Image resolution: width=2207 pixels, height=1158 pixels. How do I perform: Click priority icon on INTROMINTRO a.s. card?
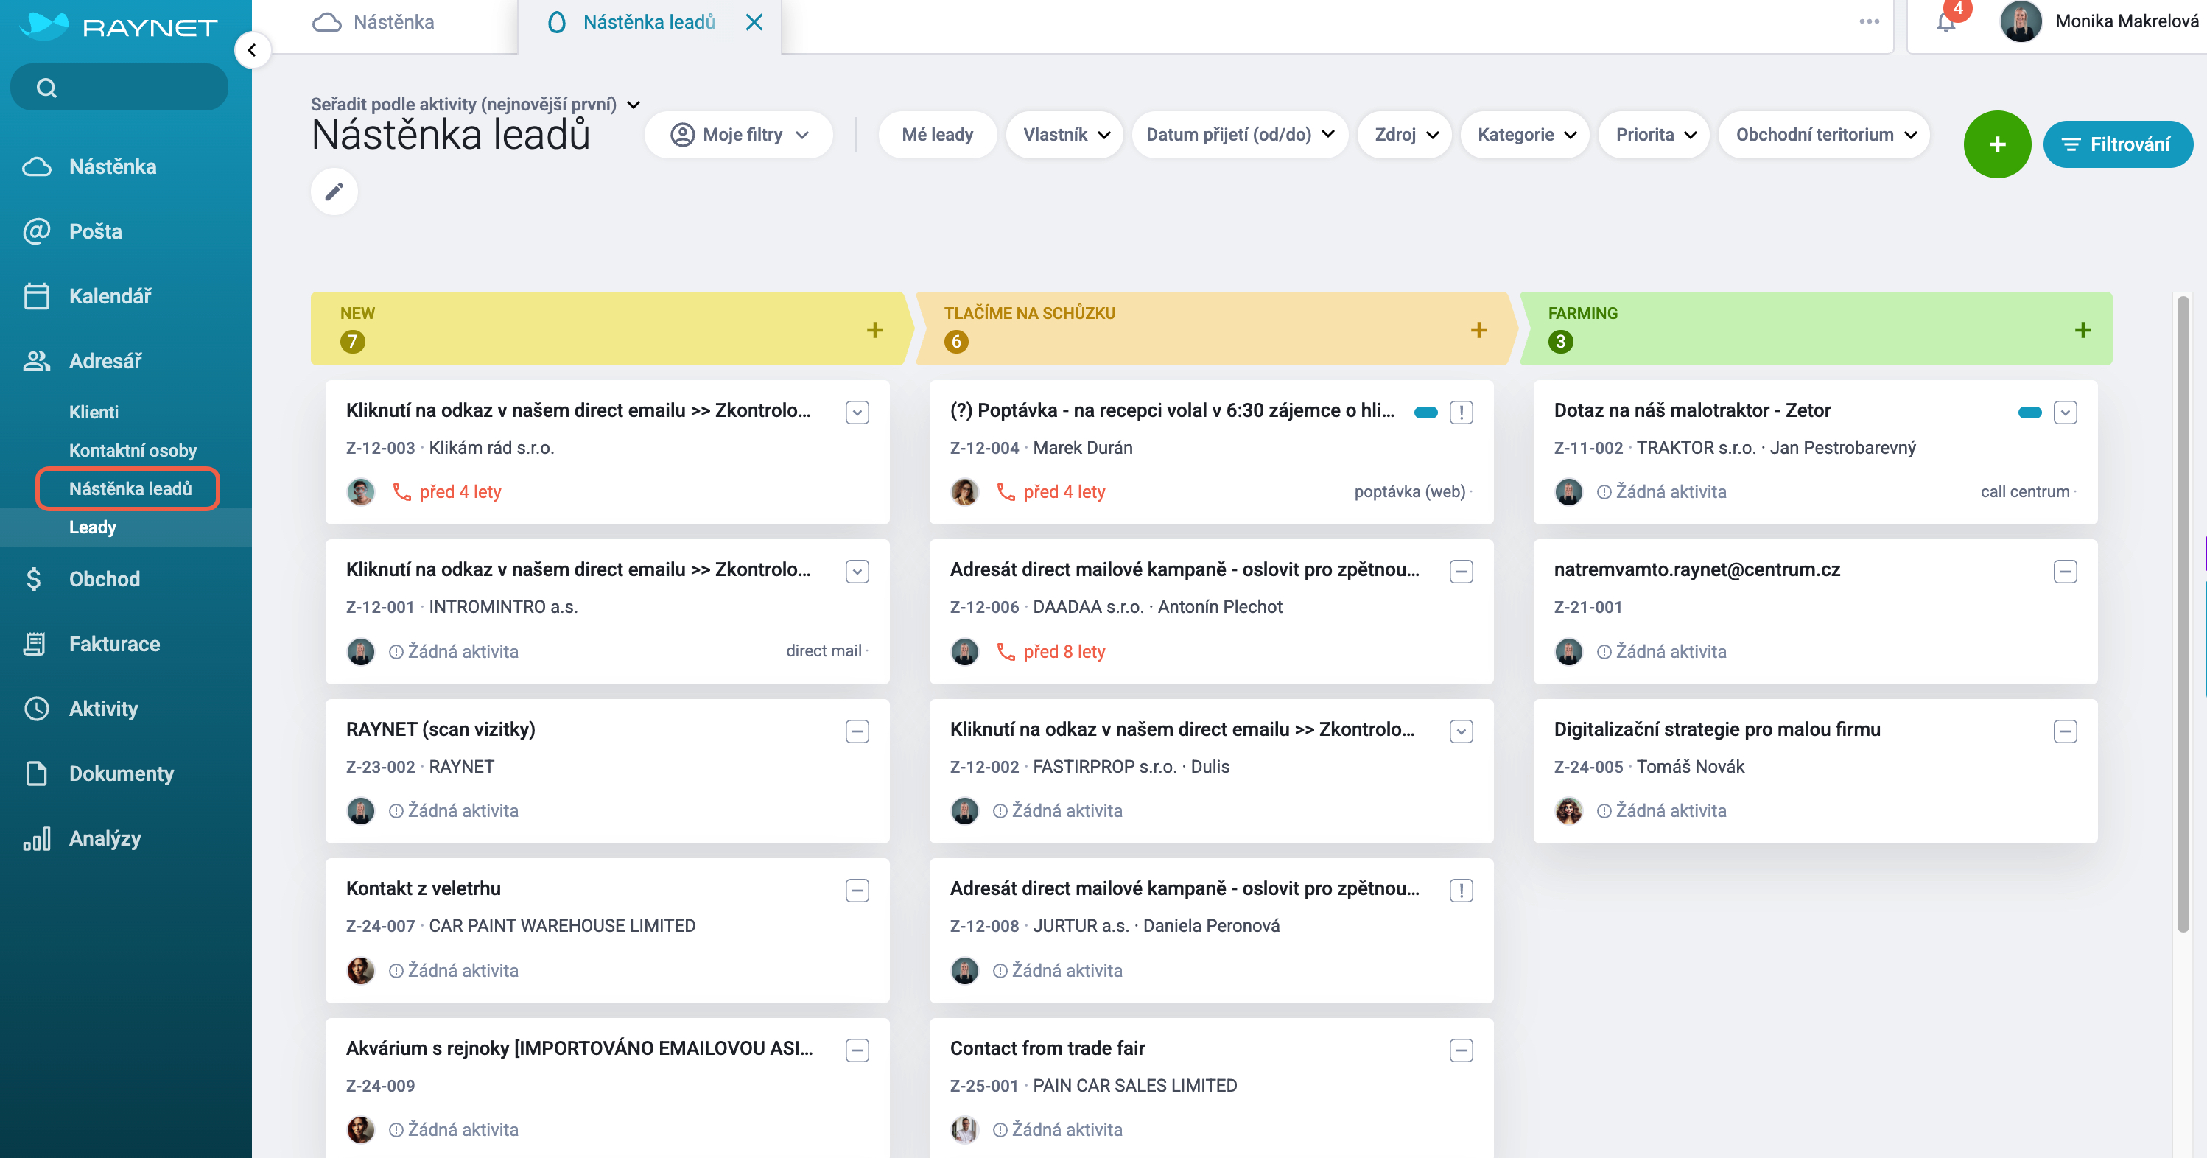pos(857,572)
